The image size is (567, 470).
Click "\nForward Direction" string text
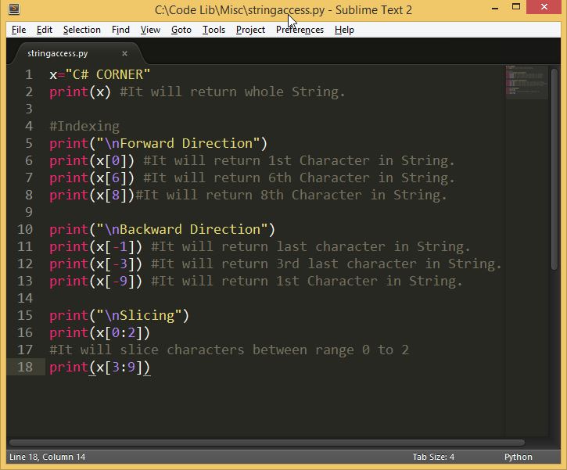[178, 144]
